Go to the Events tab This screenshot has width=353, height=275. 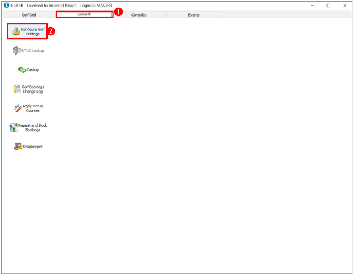[x=194, y=15]
